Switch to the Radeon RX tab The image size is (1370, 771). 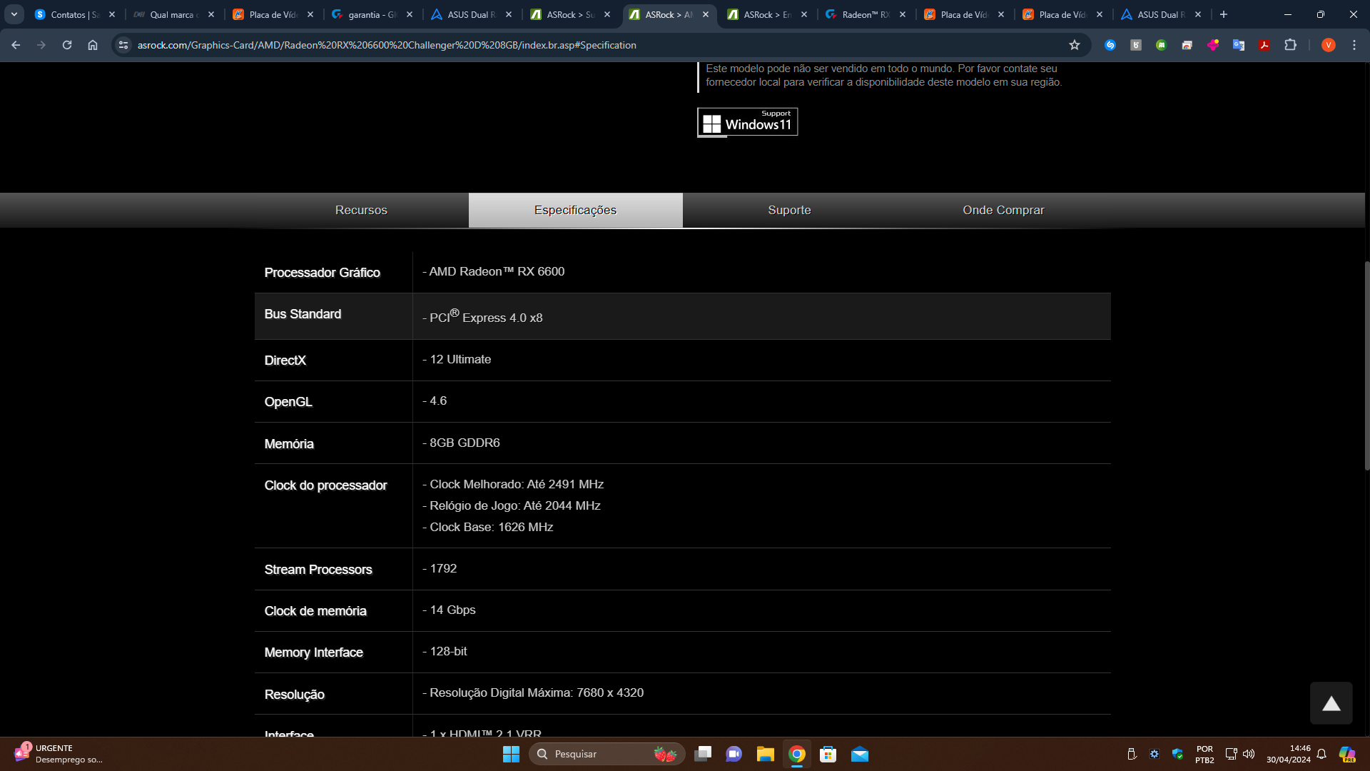tap(866, 14)
